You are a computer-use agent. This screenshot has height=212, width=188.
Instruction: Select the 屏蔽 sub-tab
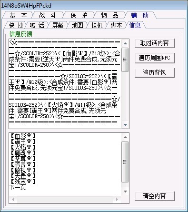pyautogui.click(x=58, y=25)
